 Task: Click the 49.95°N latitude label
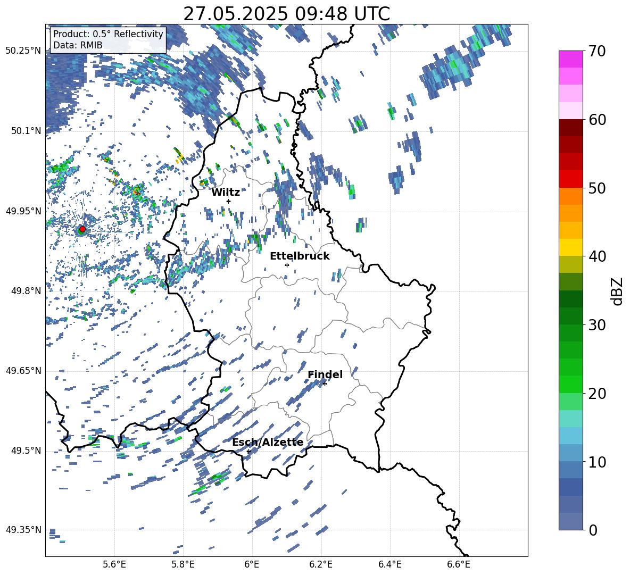pyautogui.click(x=23, y=211)
